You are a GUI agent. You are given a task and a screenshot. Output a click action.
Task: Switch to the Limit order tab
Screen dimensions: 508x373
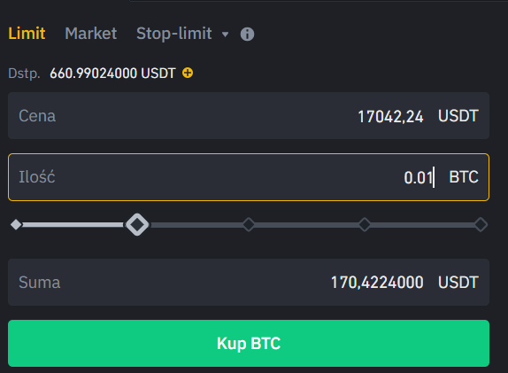coord(27,34)
